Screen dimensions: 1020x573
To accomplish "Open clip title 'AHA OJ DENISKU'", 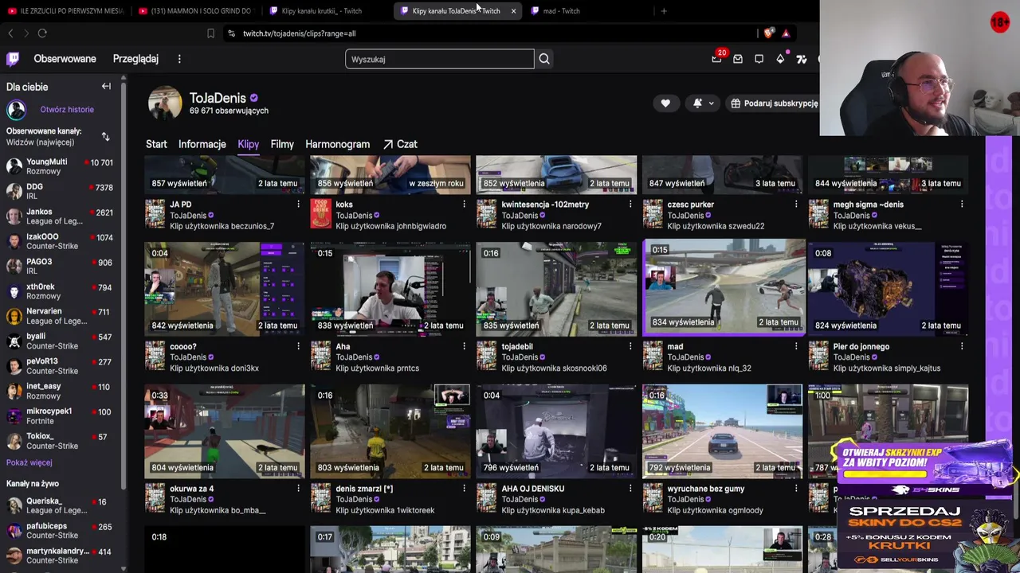I will click(533, 489).
